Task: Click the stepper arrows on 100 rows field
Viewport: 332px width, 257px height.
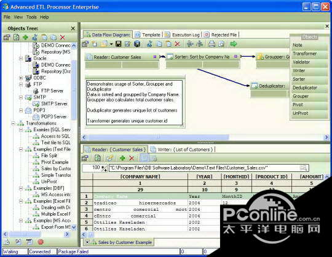Action: [x=104, y=168]
